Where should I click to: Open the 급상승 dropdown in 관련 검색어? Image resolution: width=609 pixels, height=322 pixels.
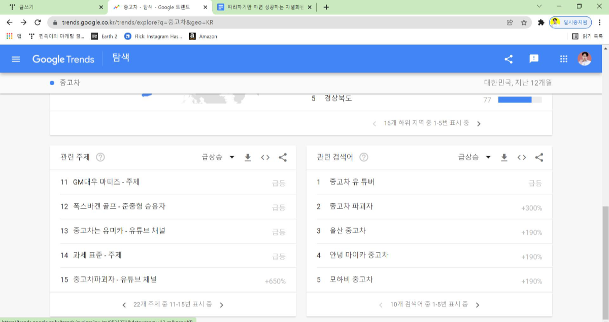click(x=475, y=157)
